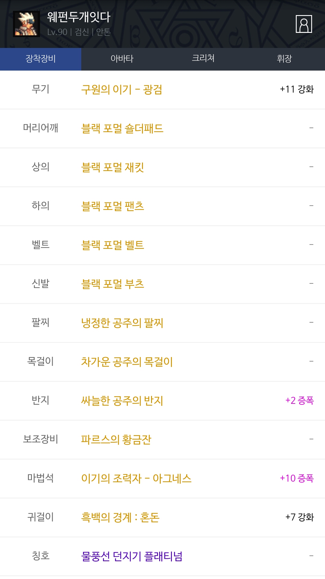Open the 파르스의 황금잔 item
325x579 pixels.
(x=116, y=440)
